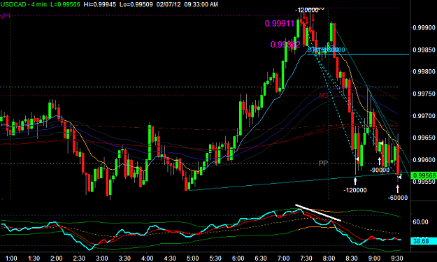Click the 0.99550 price axis label
The width and height of the screenshot is (437, 262).
pos(424,182)
